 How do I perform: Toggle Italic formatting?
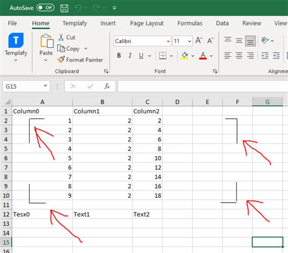(x=130, y=55)
